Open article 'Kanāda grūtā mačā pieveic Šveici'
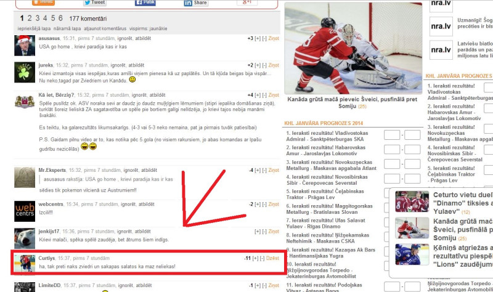This screenshot has height=292, width=493. click(352, 102)
